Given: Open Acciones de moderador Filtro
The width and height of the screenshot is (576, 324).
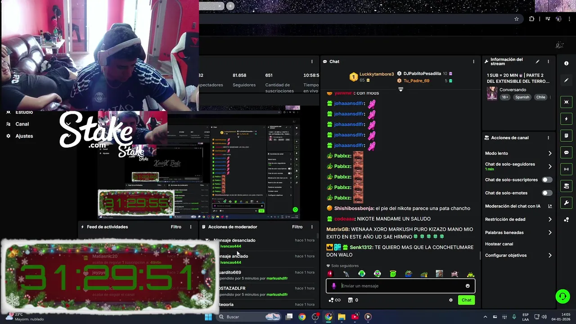Looking at the screenshot, I should coord(297,227).
